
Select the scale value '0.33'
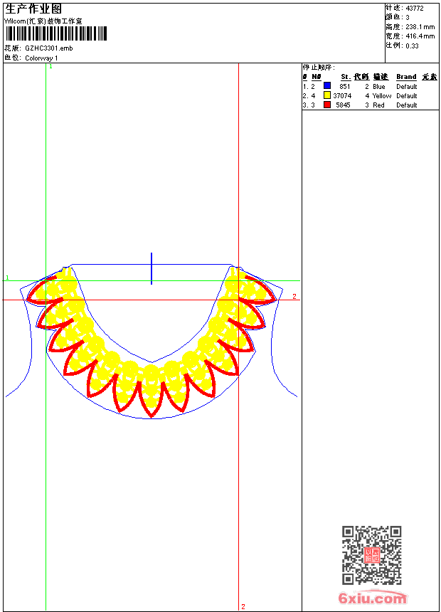[412, 46]
